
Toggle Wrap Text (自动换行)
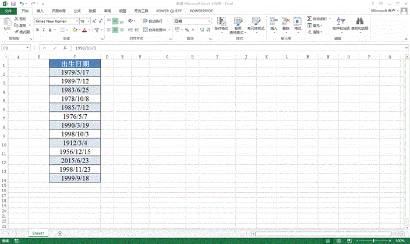point(154,21)
